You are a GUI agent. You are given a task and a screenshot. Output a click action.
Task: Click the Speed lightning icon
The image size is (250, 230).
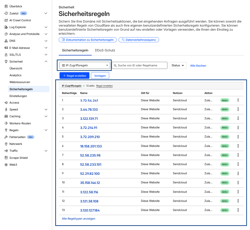point(6,109)
